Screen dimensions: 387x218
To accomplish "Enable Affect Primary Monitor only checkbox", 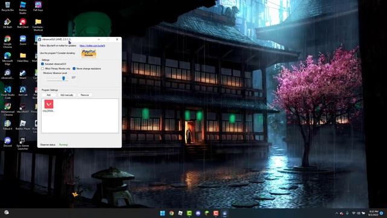I will click(x=42, y=68).
